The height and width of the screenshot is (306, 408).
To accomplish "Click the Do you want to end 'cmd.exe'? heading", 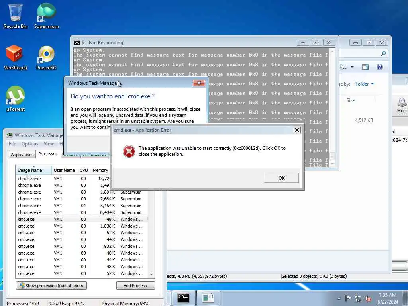I will [x=112, y=96].
